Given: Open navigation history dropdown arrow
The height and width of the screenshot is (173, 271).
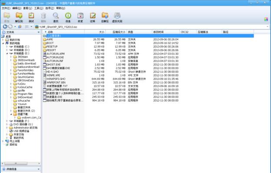Looking at the screenshot, I should (x=15, y=27).
